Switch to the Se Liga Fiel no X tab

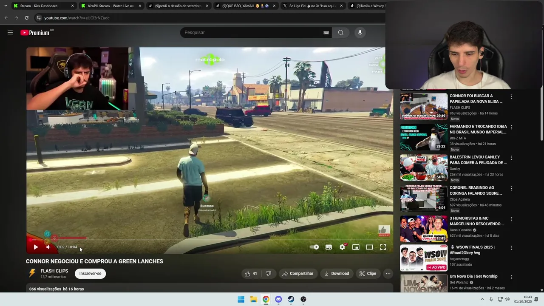(x=312, y=6)
